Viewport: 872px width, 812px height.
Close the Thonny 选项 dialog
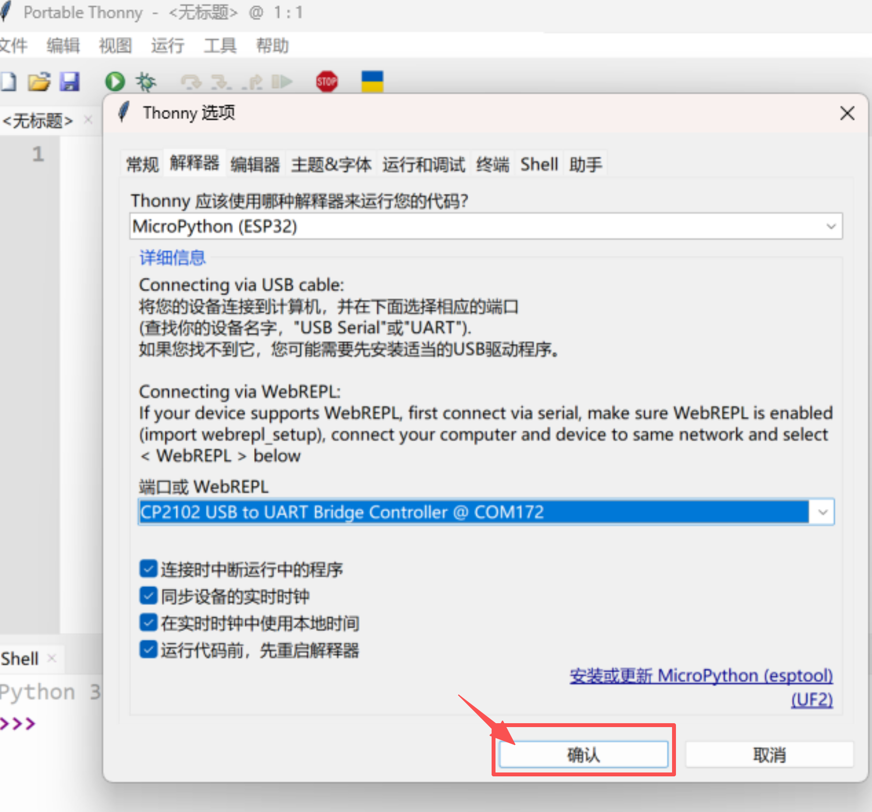(x=847, y=113)
